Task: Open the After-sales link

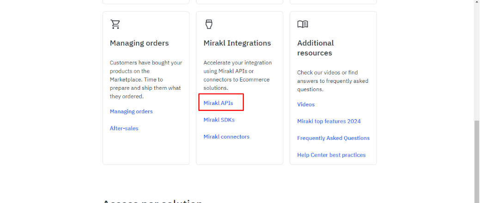Action: point(124,128)
